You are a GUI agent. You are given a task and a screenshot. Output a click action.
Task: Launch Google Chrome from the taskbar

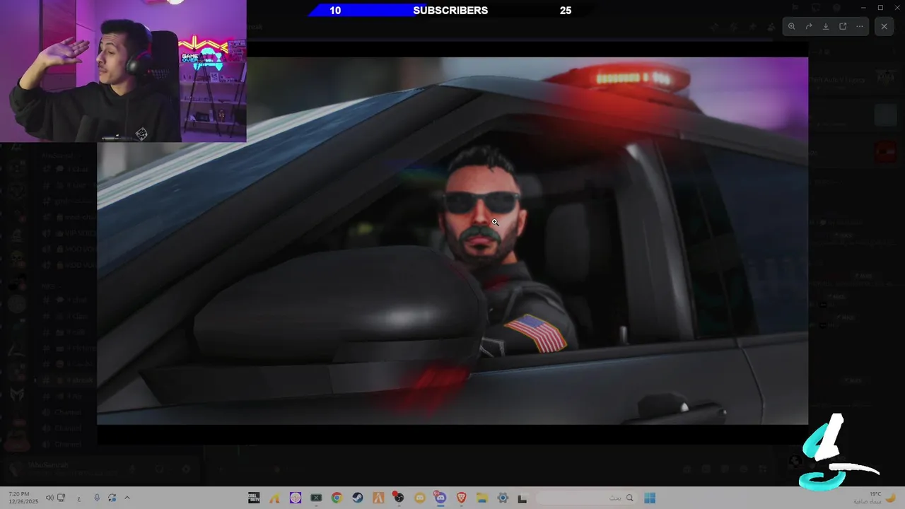point(337,498)
